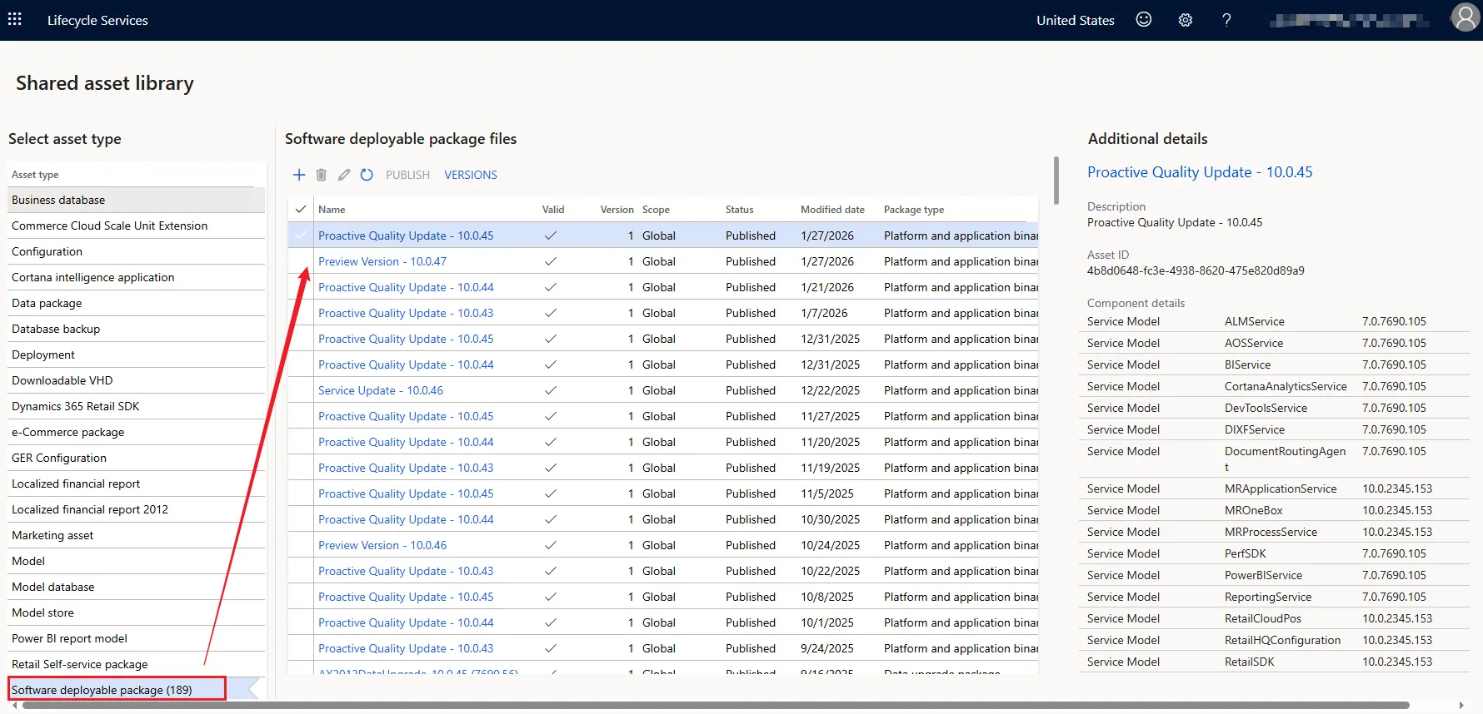
Task: Open Proactive Quality Update 10.0.44 dated 1/21/2026
Action: [406, 287]
